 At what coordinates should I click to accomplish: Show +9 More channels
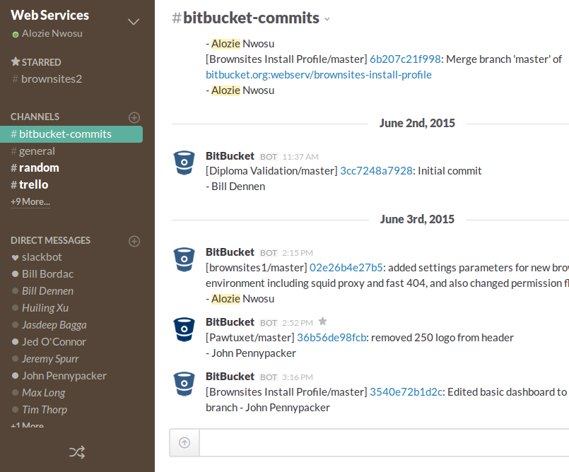point(30,201)
